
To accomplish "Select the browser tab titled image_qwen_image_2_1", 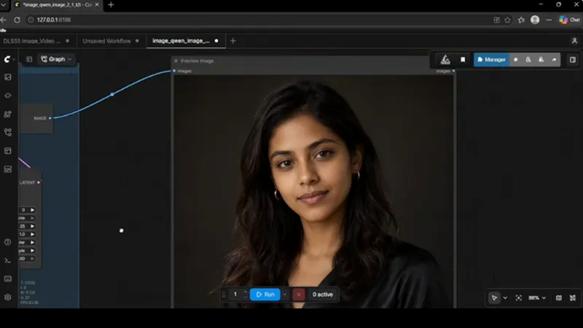I will tap(58, 5).
